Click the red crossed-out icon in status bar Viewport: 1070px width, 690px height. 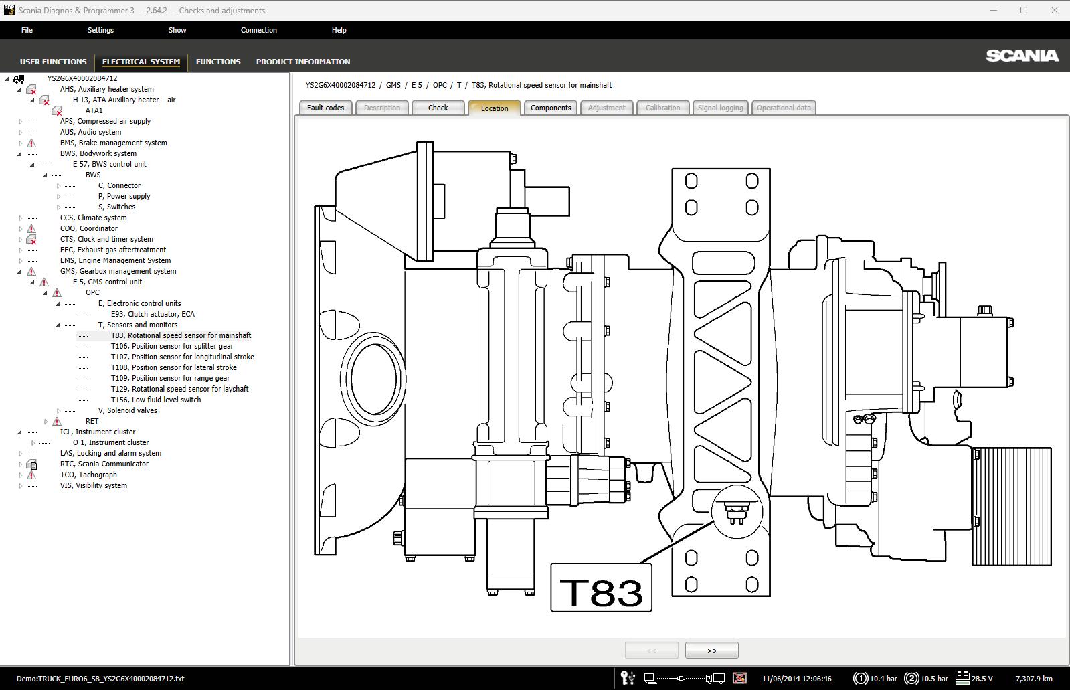[x=739, y=678]
